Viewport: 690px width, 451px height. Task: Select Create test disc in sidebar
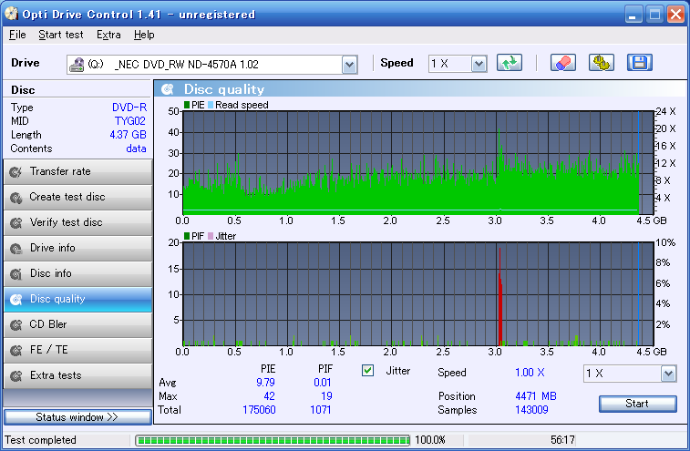(x=77, y=197)
